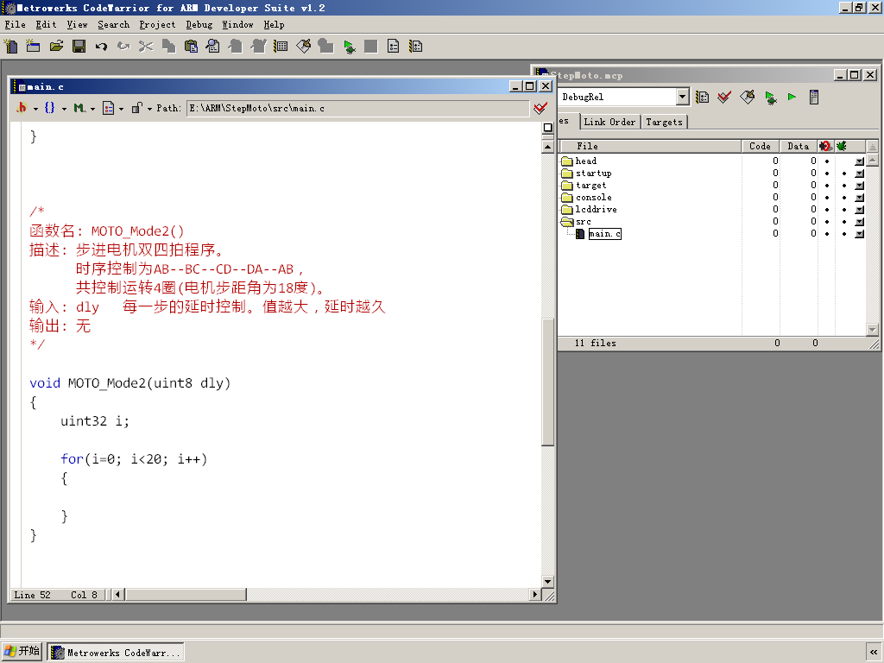Click the green Run arrow in project window
This screenshot has height=663, width=884.
point(792,97)
